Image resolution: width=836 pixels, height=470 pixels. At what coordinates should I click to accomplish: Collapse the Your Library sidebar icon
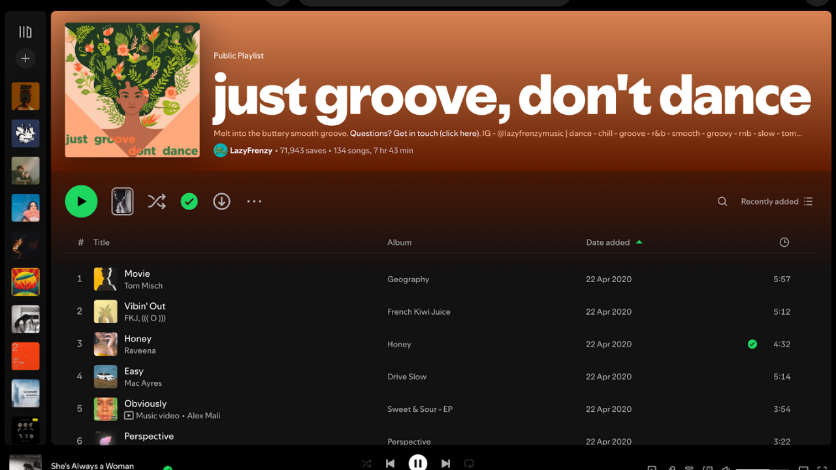25,31
